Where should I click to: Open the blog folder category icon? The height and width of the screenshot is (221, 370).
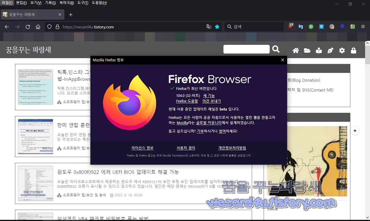307,51
